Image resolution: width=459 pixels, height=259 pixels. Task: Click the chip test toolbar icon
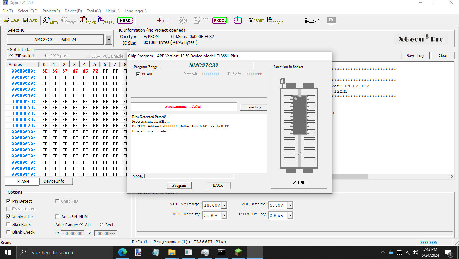coord(238,20)
